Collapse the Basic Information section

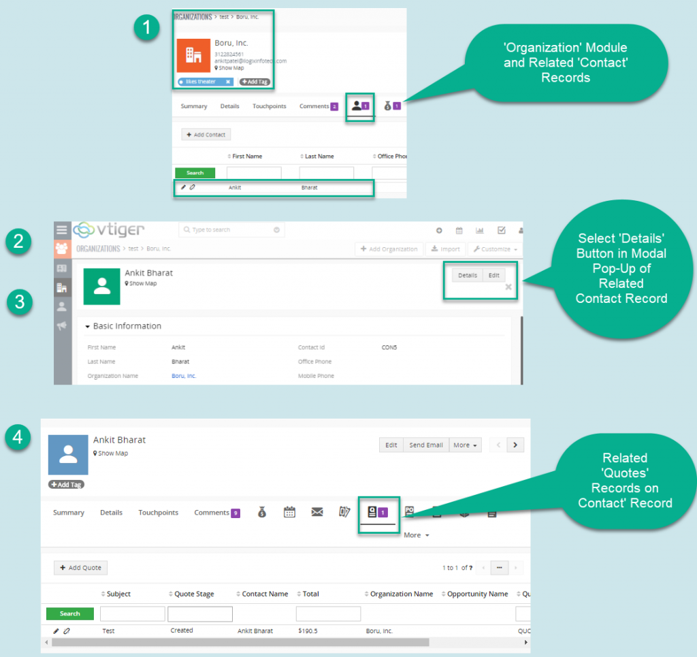pyautogui.click(x=88, y=326)
